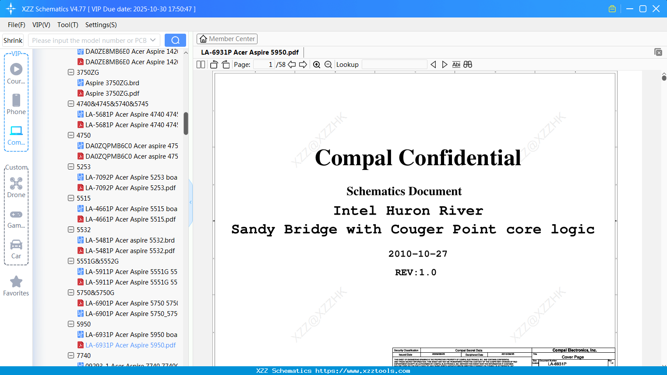Collapse the 7740 folder
Image resolution: width=667 pixels, height=375 pixels.
[x=71, y=355]
